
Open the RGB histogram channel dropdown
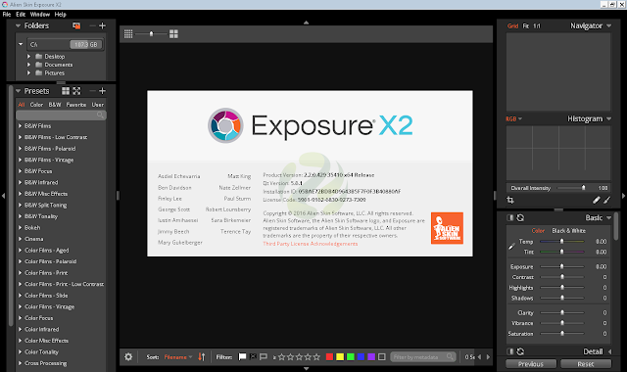coord(514,119)
